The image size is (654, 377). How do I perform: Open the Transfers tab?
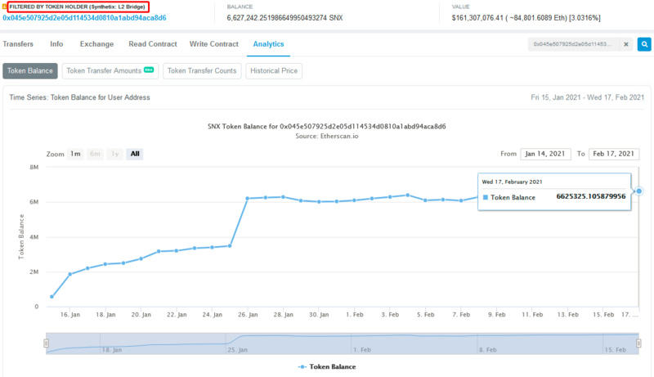[x=19, y=44]
